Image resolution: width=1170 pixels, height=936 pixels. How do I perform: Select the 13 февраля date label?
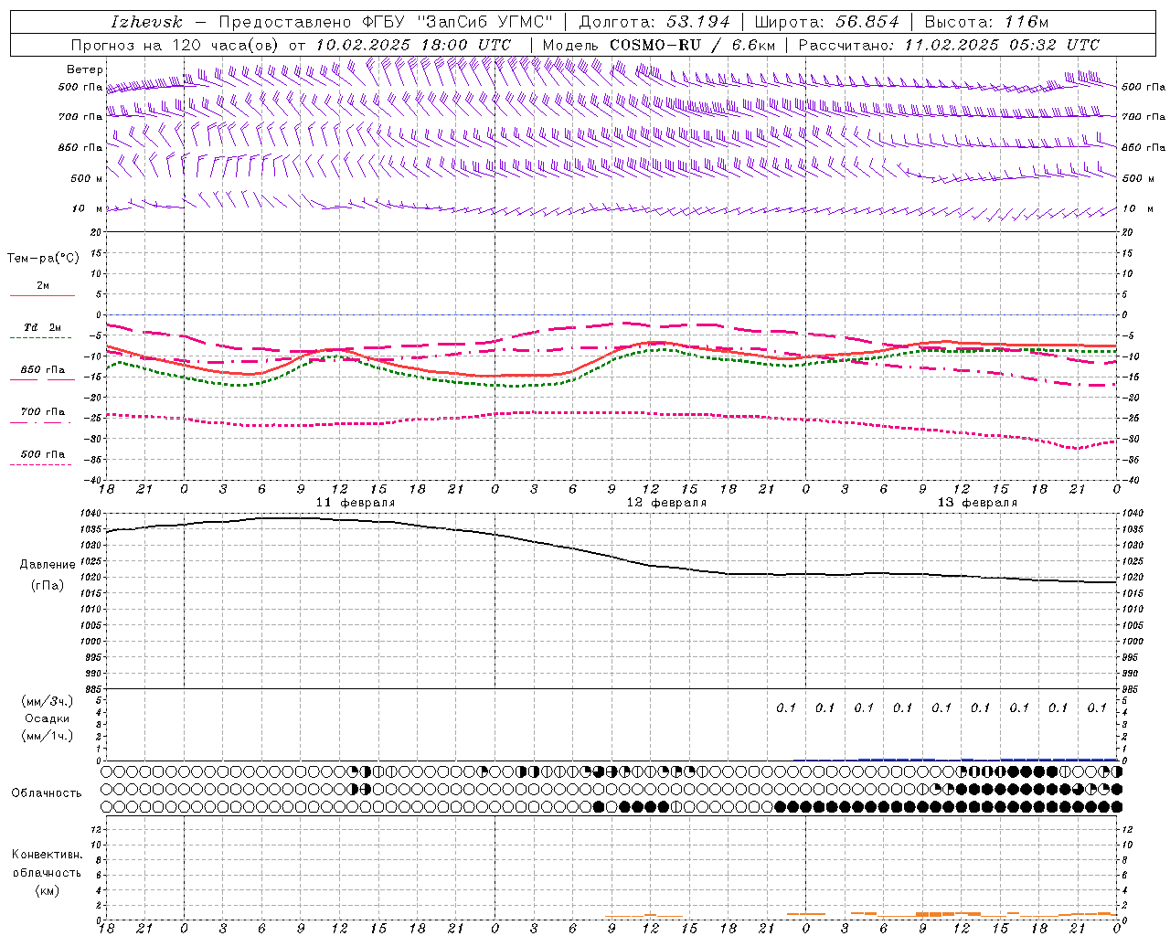coord(977,503)
